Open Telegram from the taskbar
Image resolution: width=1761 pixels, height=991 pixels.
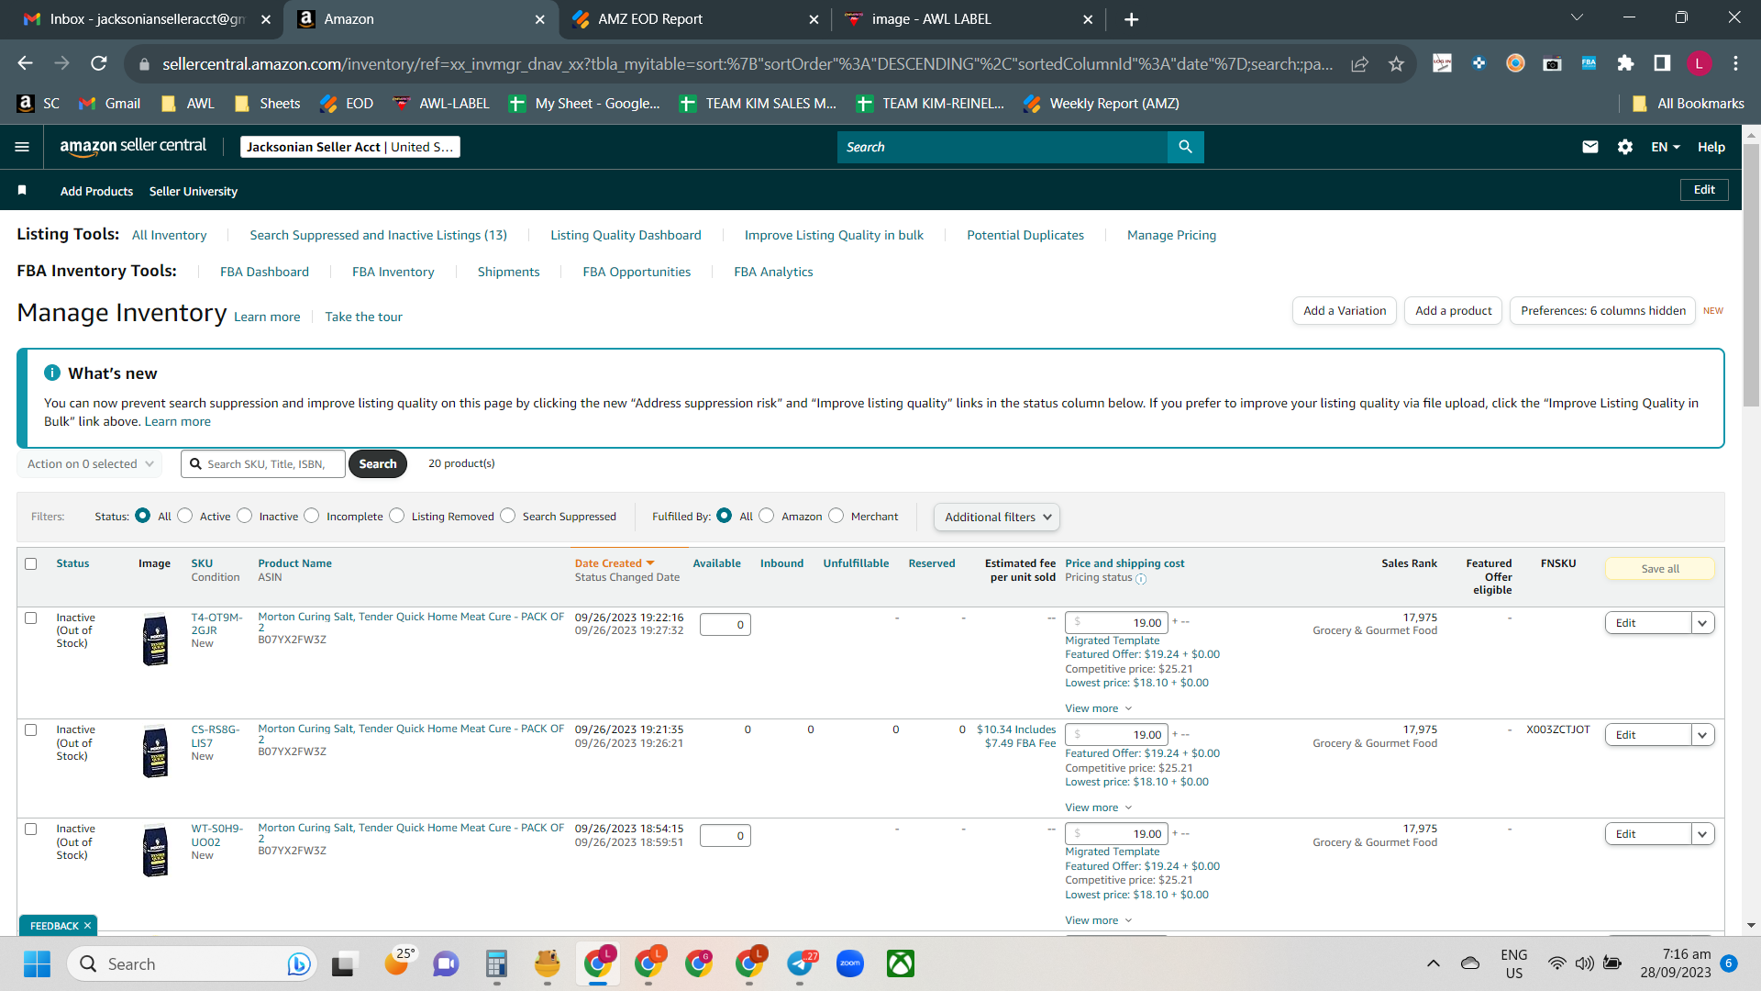tap(801, 963)
